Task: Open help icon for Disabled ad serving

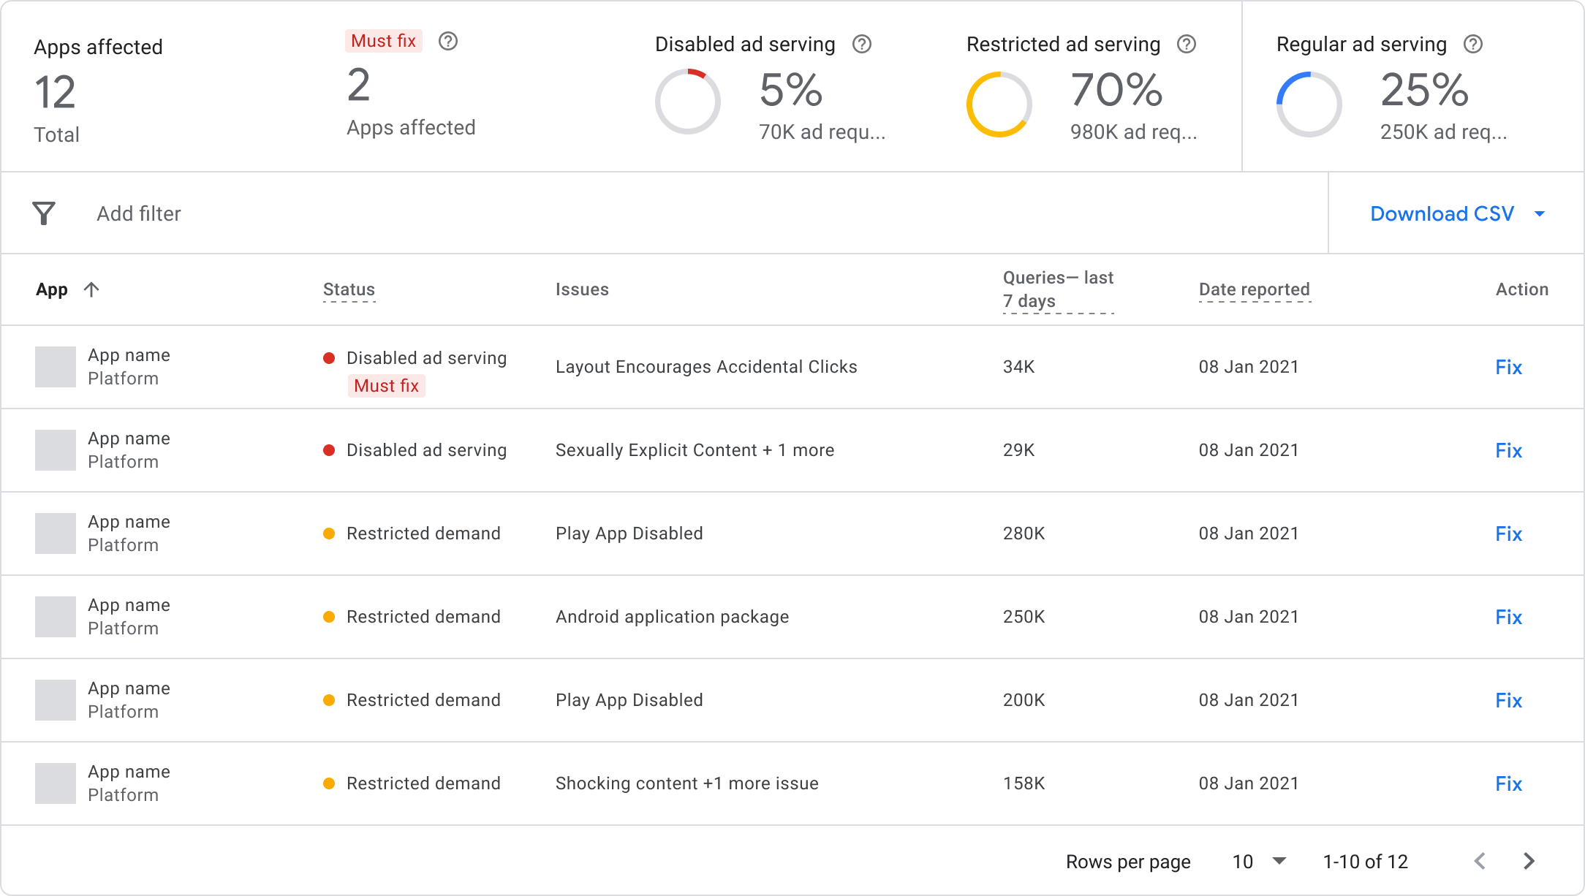Action: (x=862, y=44)
